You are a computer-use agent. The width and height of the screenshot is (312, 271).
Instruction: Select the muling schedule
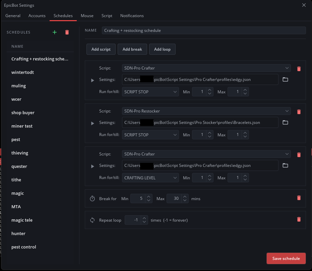coord(40,86)
